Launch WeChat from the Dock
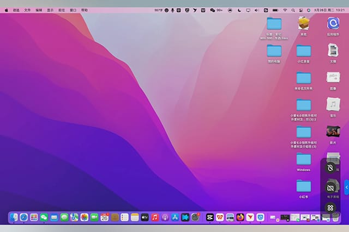This screenshot has height=232, width=349. click(44, 217)
